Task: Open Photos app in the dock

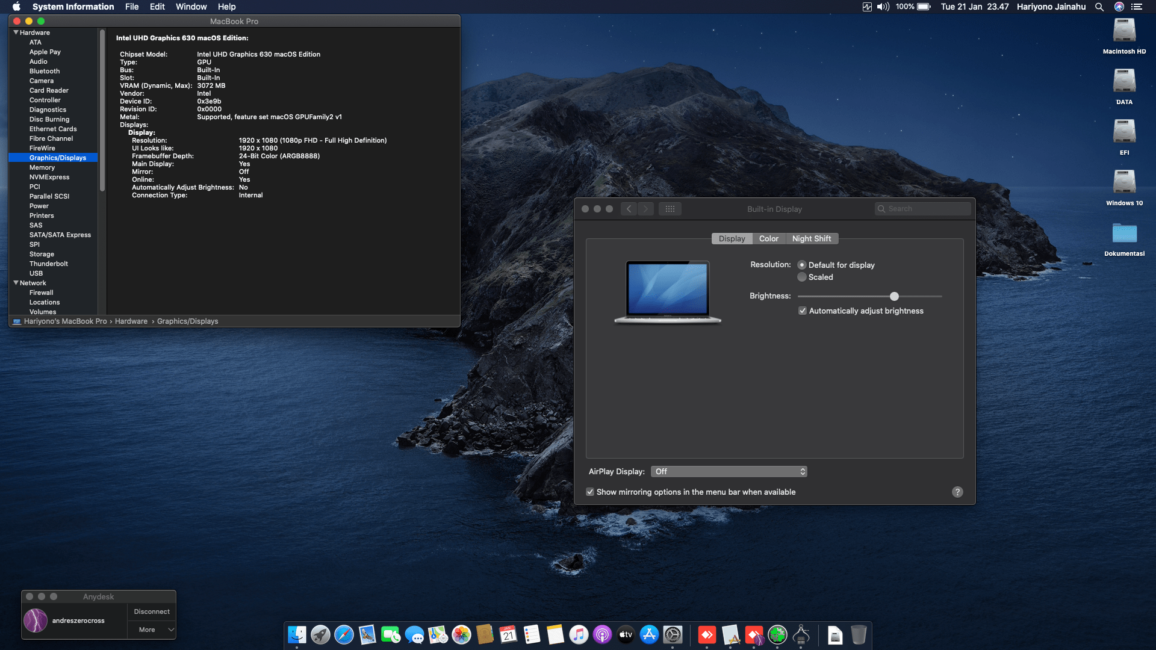Action: tap(461, 634)
